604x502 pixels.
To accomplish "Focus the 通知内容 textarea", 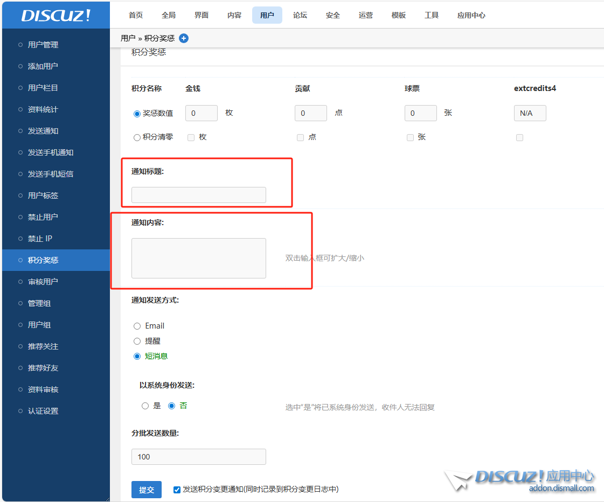I will pos(198,258).
